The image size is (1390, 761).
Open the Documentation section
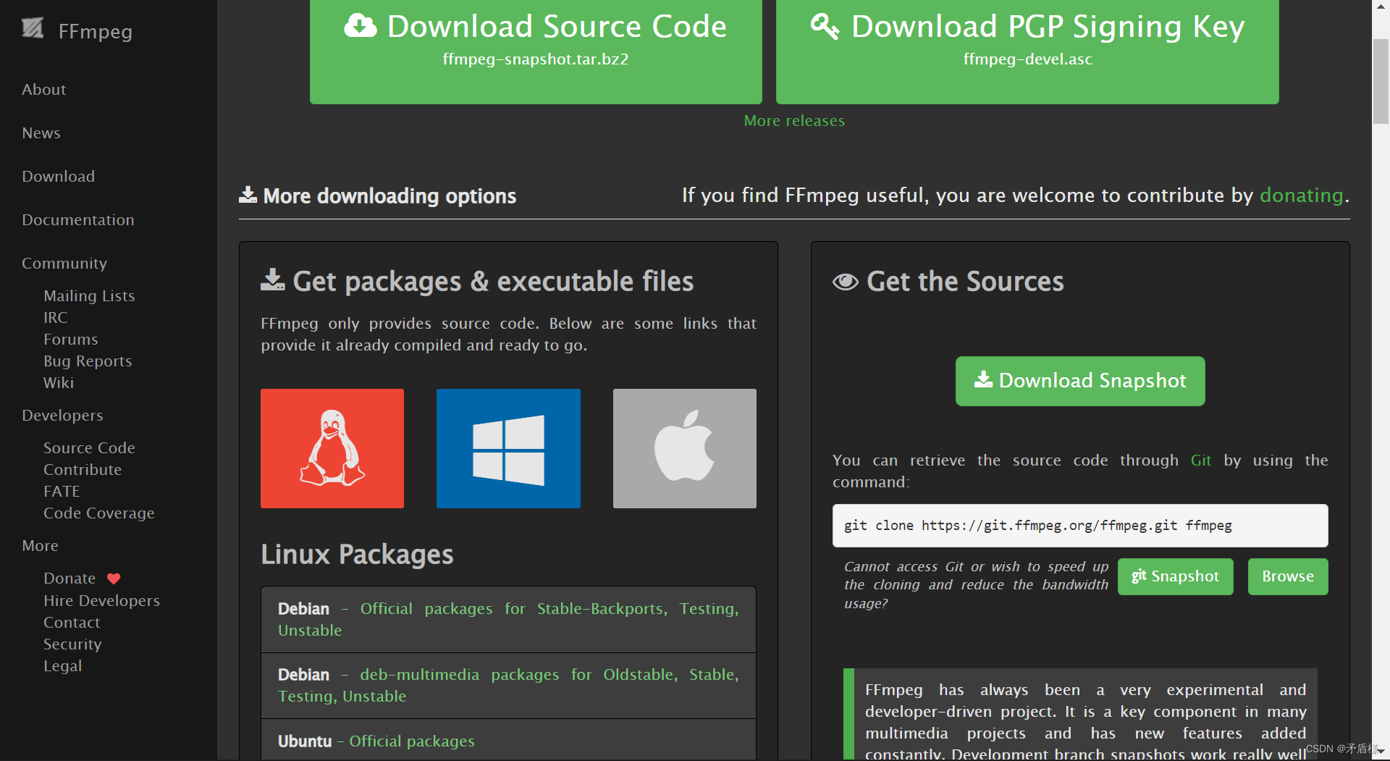77,219
